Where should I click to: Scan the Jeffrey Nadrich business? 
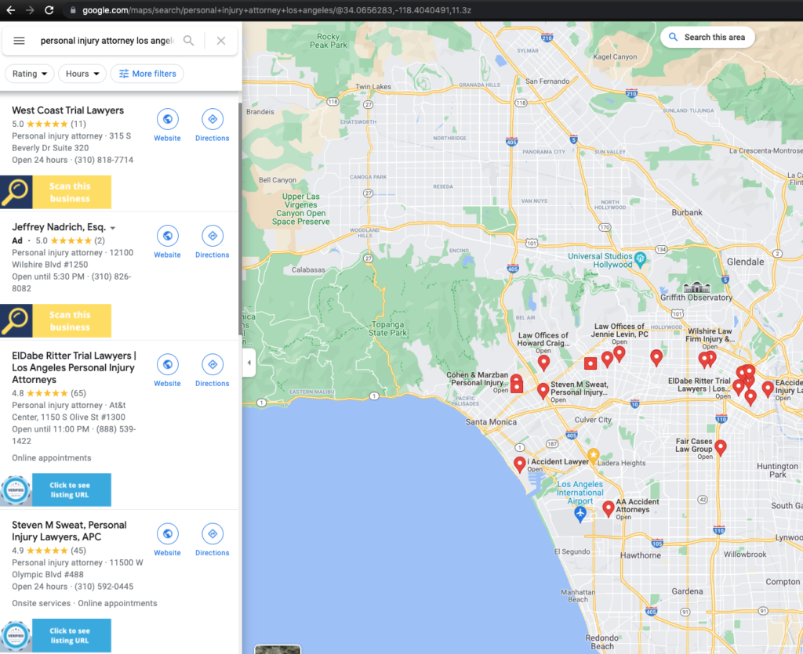point(56,320)
